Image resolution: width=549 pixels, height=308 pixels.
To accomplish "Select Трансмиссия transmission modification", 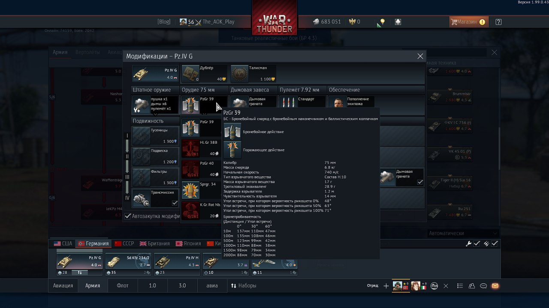I will (x=155, y=198).
